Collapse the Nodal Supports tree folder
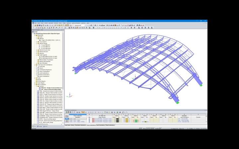The width and height of the screenshot is (239, 149). click(x=37, y=55)
